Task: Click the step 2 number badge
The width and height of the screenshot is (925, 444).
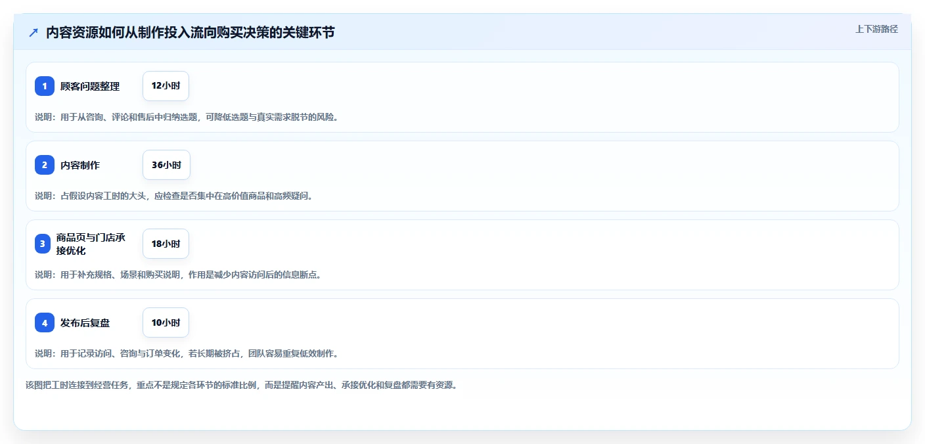Action: click(45, 165)
